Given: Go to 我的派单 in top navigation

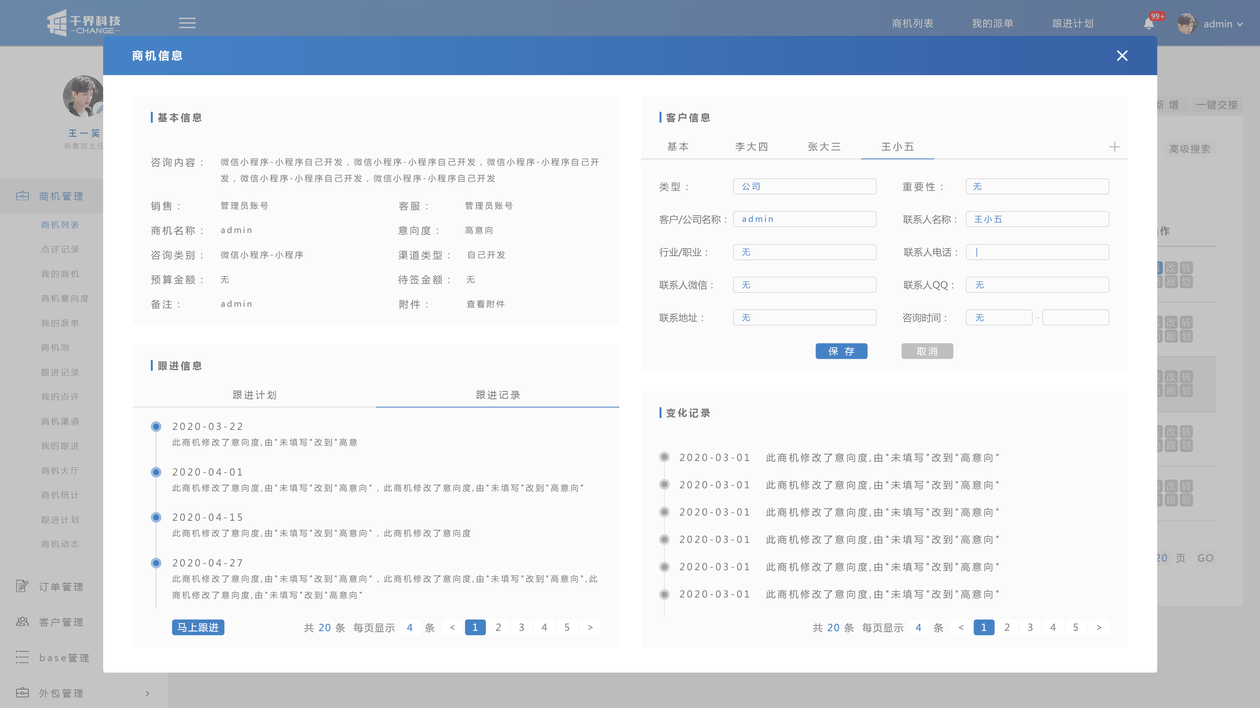Looking at the screenshot, I should [992, 24].
